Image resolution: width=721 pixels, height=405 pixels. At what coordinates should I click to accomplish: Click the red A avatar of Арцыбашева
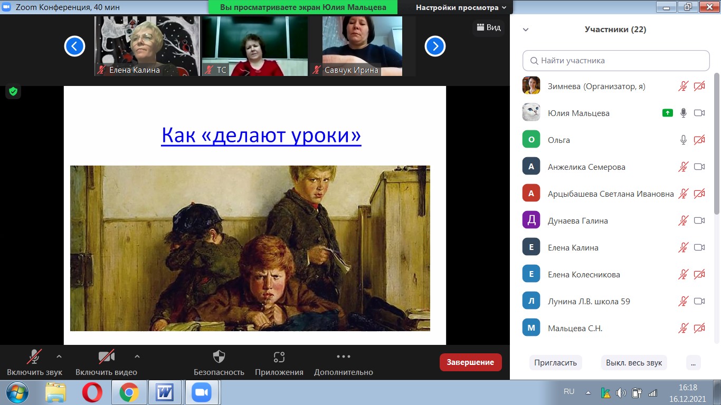pyautogui.click(x=531, y=194)
